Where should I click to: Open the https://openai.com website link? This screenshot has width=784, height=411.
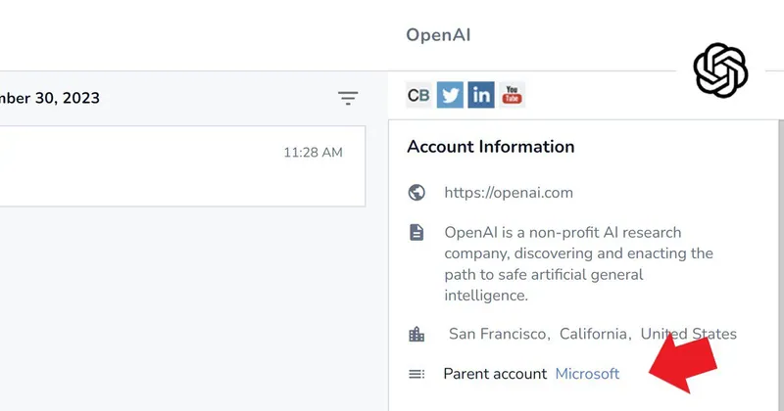(509, 192)
